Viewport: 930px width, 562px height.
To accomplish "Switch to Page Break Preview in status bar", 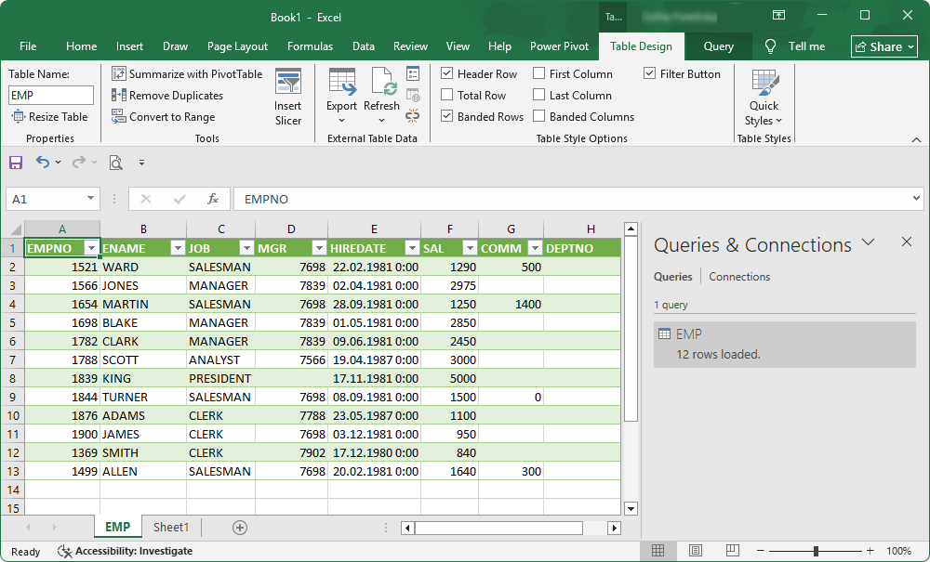I will [733, 551].
